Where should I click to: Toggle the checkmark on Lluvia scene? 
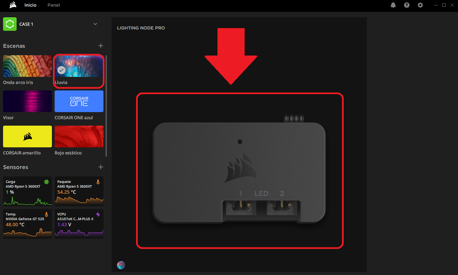coord(61,70)
